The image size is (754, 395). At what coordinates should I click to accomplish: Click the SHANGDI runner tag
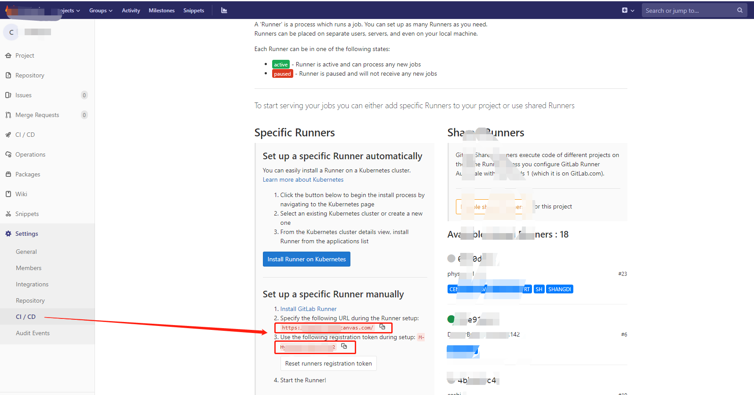click(x=560, y=289)
